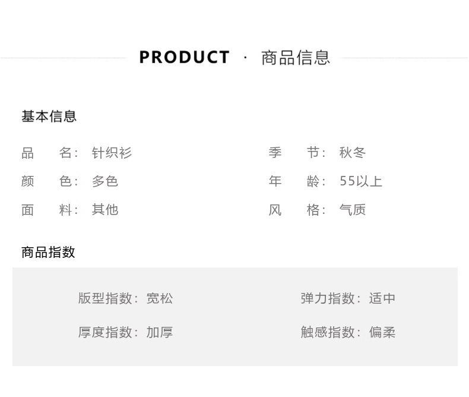469x397 pixels.
Task: Click the PRODUCT heading text
Action: [x=184, y=58]
